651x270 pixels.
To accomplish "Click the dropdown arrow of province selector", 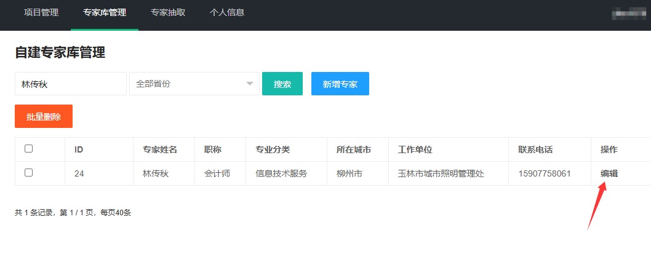I will 250,84.
